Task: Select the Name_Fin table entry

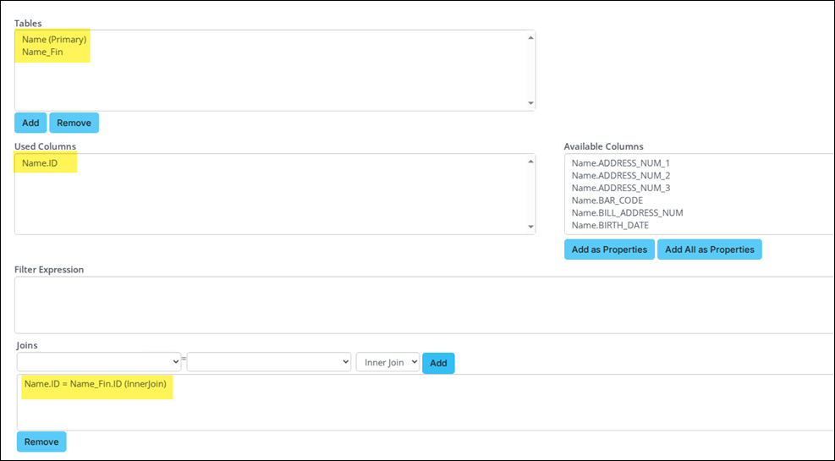Action: coord(42,52)
